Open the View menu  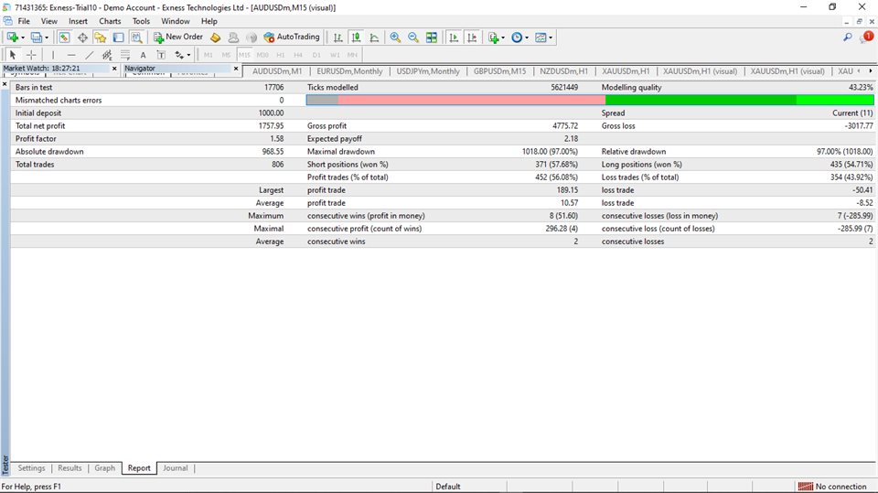point(48,21)
